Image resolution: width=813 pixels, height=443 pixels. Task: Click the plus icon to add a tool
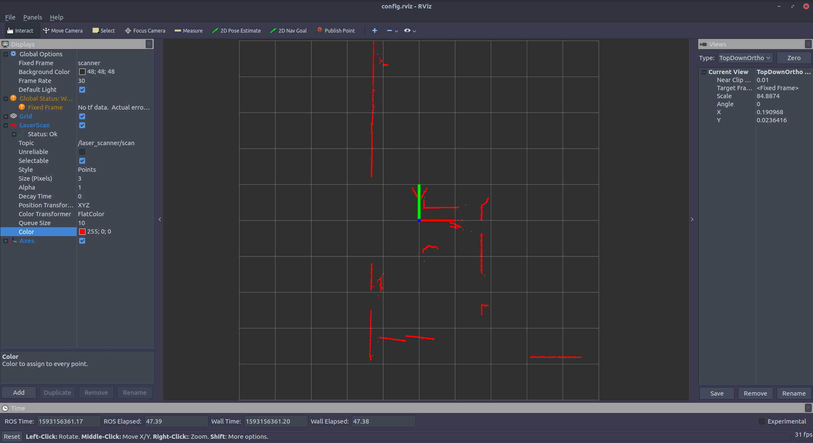[374, 30]
